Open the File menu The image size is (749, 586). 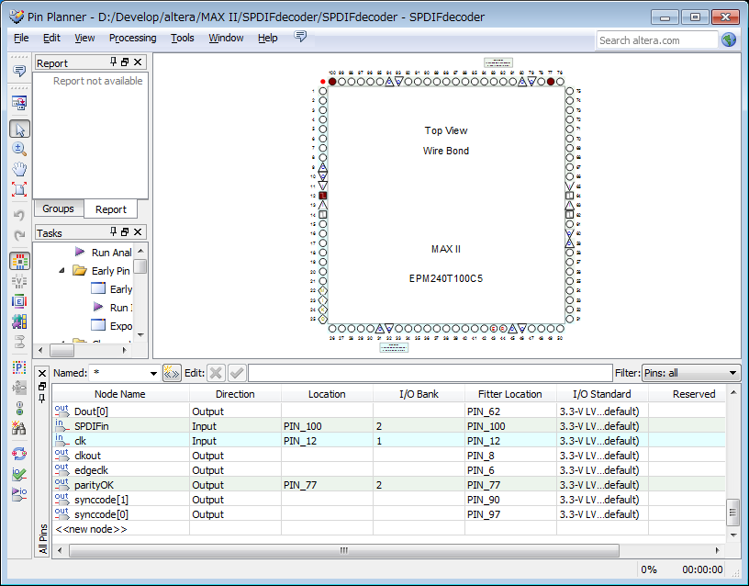pyautogui.click(x=21, y=38)
